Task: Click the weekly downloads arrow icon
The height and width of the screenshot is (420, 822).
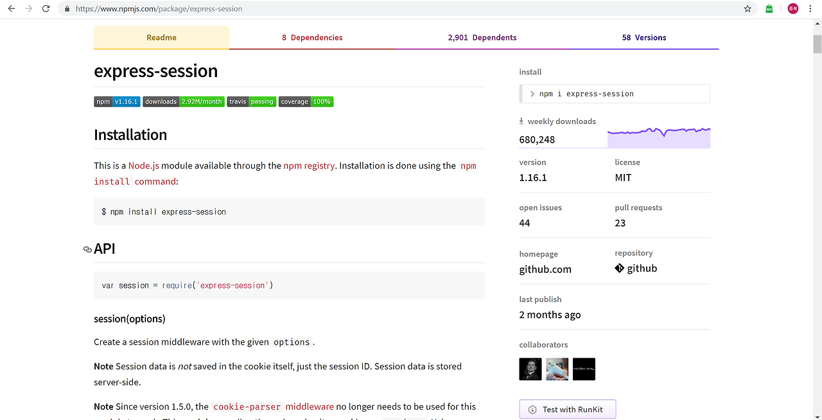Action: 521,121
